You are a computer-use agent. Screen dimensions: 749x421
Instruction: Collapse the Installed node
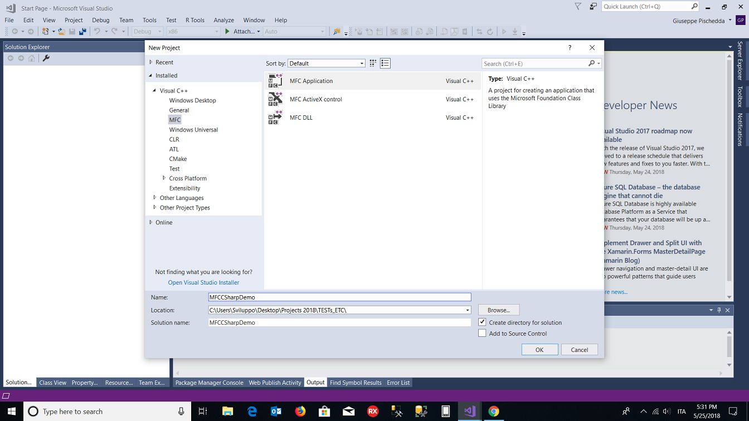click(150, 75)
